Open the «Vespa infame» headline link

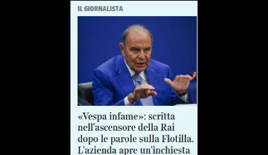coord(136,133)
